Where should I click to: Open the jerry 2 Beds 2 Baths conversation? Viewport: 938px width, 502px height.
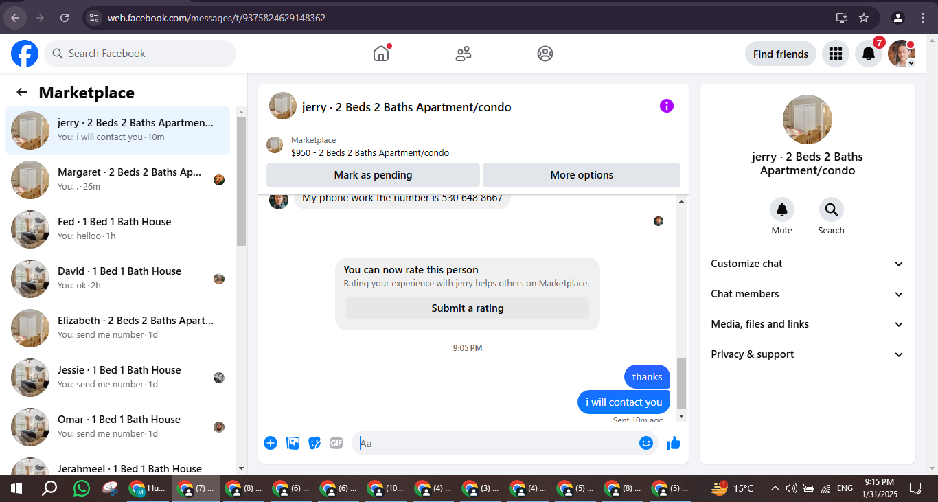(117, 130)
